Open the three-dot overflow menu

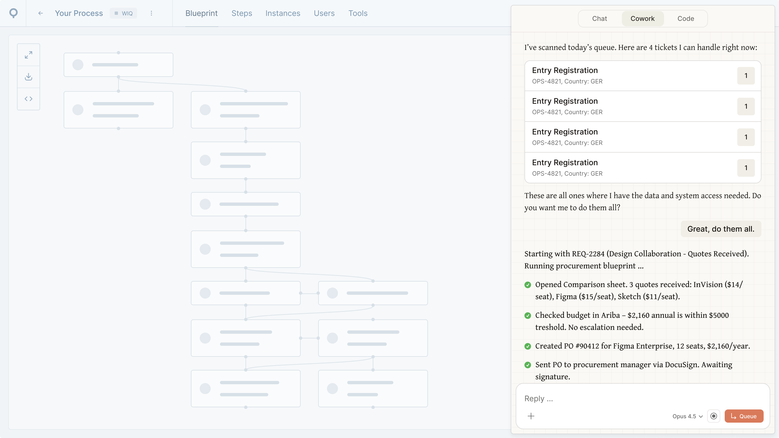click(151, 13)
